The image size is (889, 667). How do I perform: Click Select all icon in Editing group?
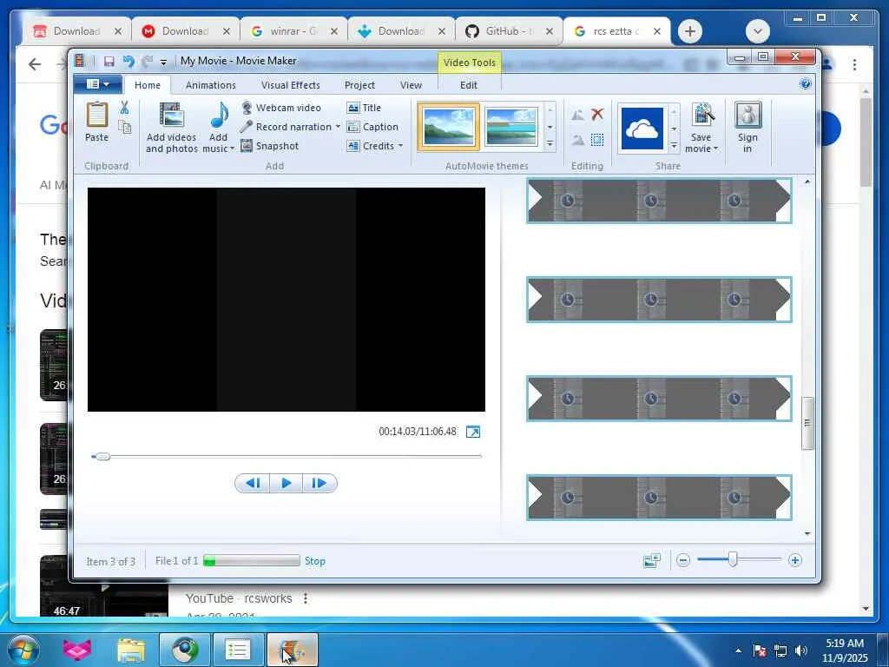[x=597, y=140]
